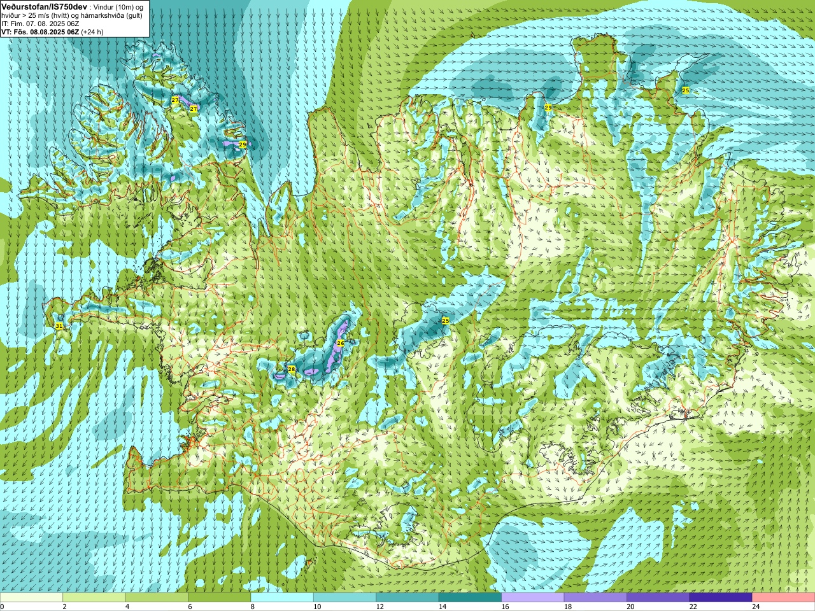Viewport: 815px width, 611px height.
Task: Click the legend tick label "18"
Action: (x=568, y=607)
